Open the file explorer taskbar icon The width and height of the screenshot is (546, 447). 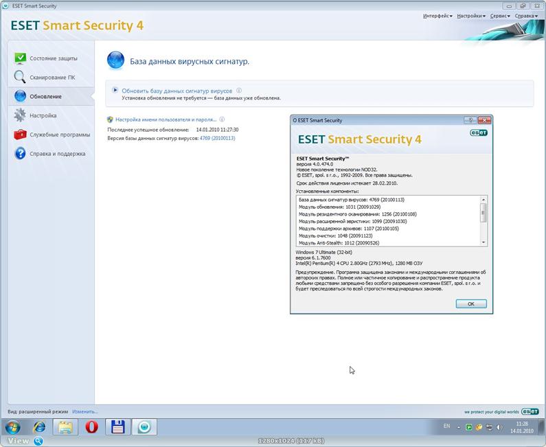(x=65, y=427)
